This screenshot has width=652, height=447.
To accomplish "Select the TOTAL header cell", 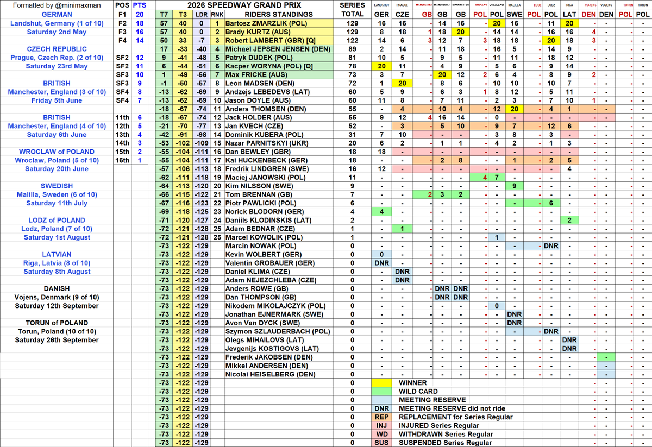I will 352,14.
